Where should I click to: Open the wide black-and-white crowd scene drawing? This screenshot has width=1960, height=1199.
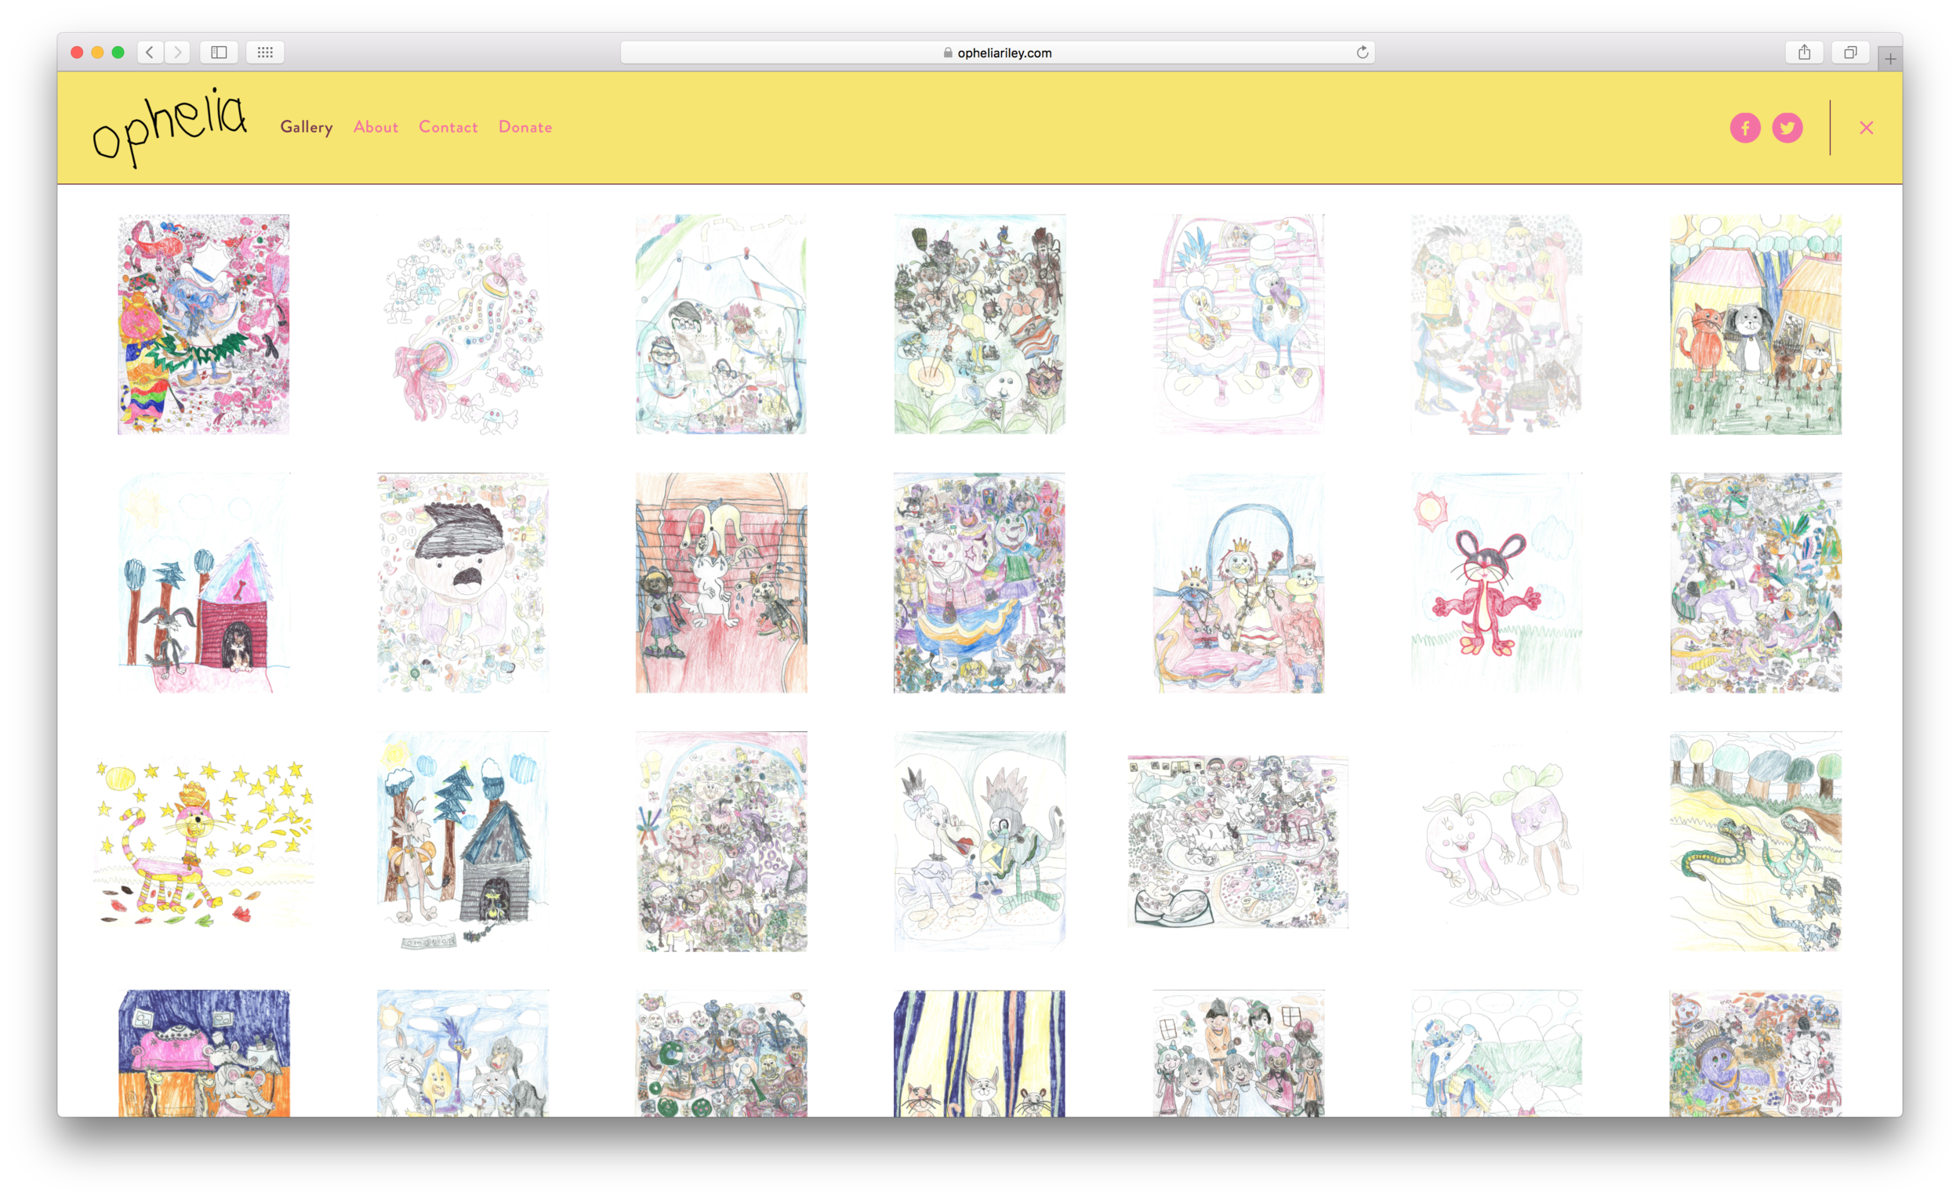(1238, 842)
